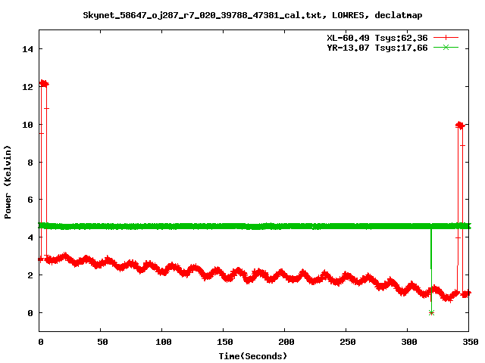The height and width of the screenshot is (363, 485).
Task: Click the y-axis tick label 2
Action: tap(30, 275)
